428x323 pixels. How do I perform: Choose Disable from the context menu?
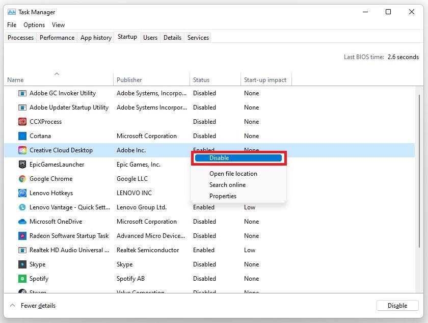coord(238,158)
